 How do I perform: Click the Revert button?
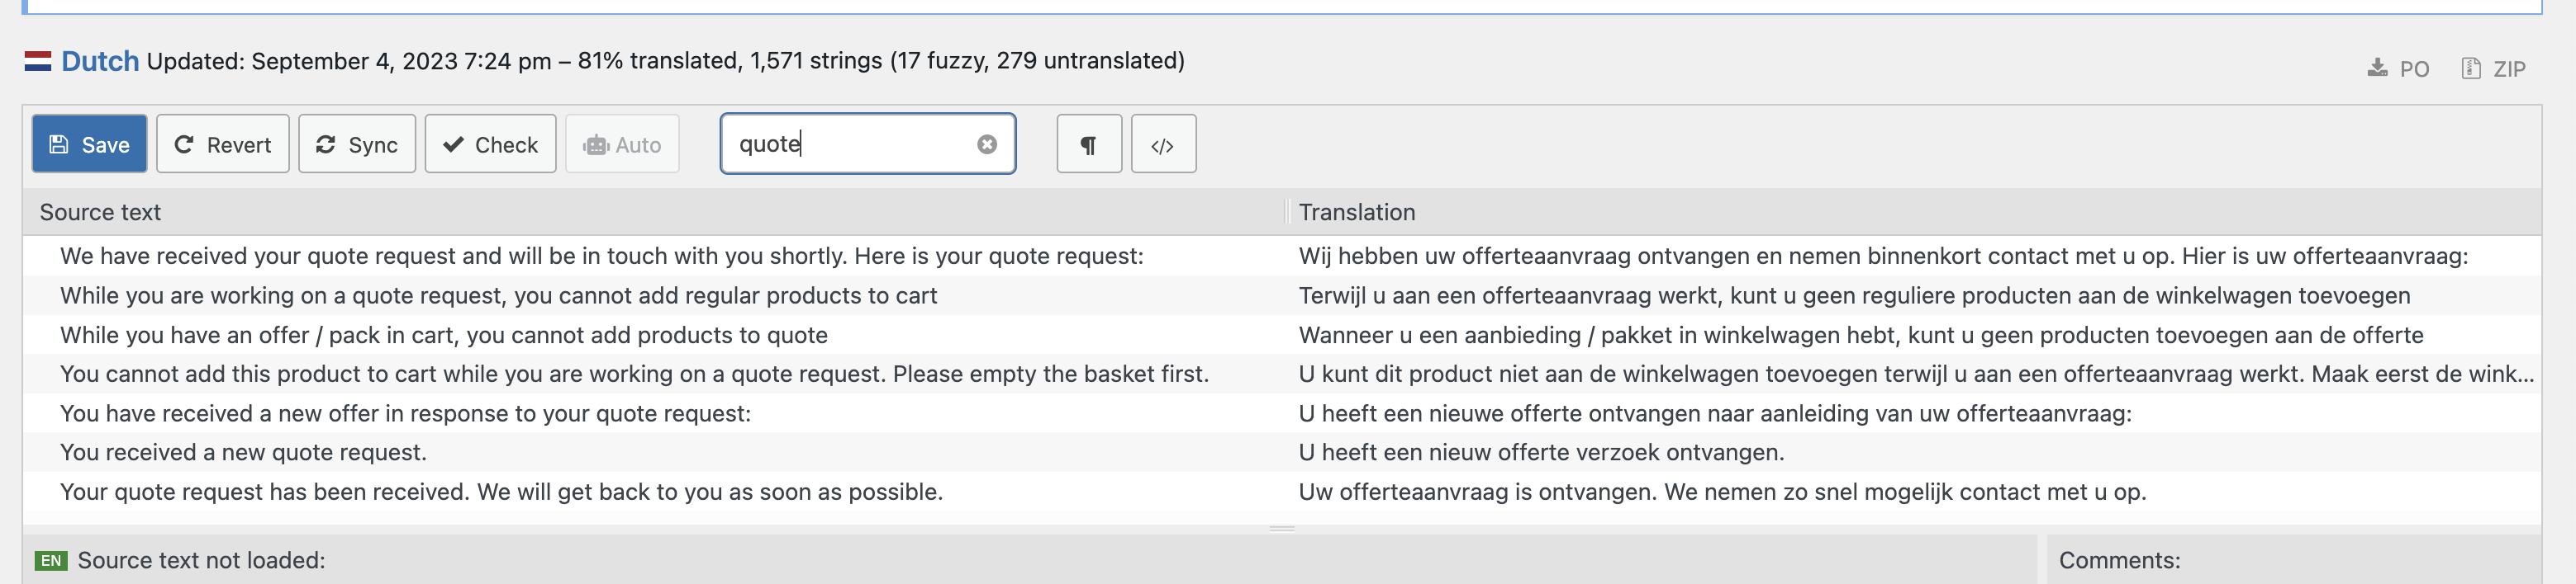(223, 144)
